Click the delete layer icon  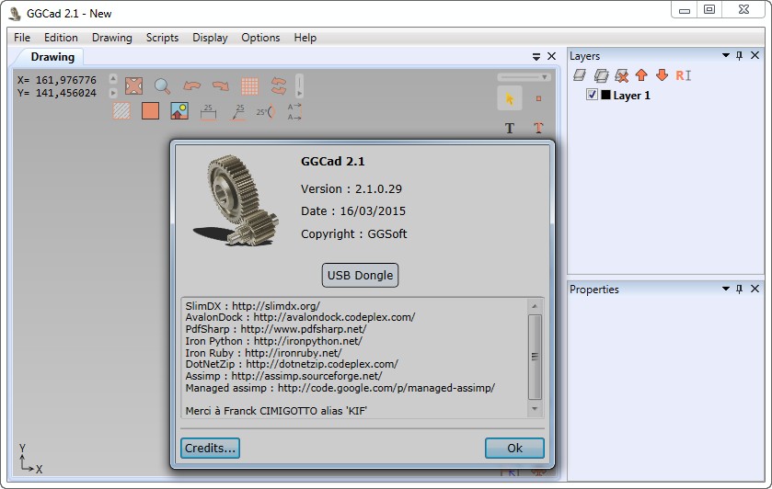pyautogui.click(x=622, y=75)
